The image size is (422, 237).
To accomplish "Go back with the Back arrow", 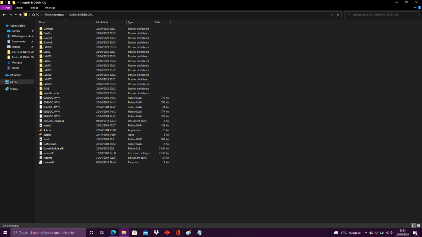I will point(4,15).
